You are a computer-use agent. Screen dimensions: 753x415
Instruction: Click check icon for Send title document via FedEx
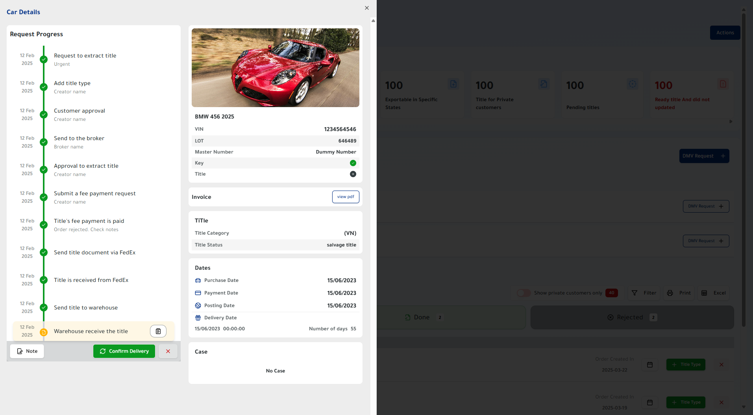tap(44, 252)
